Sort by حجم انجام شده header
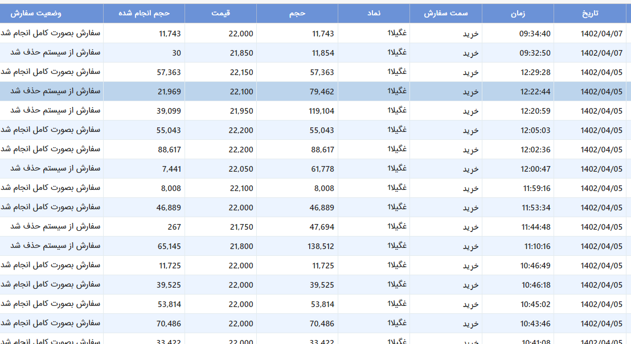Image resolution: width=631 pixels, height=344 pixels. point(144,13)
